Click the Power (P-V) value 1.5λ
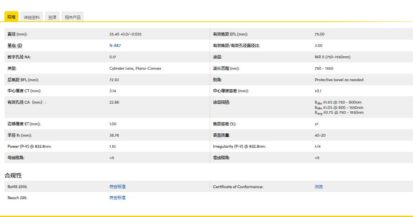The height and width of the screenshot is (217, 413). click(x=113, y=146)
